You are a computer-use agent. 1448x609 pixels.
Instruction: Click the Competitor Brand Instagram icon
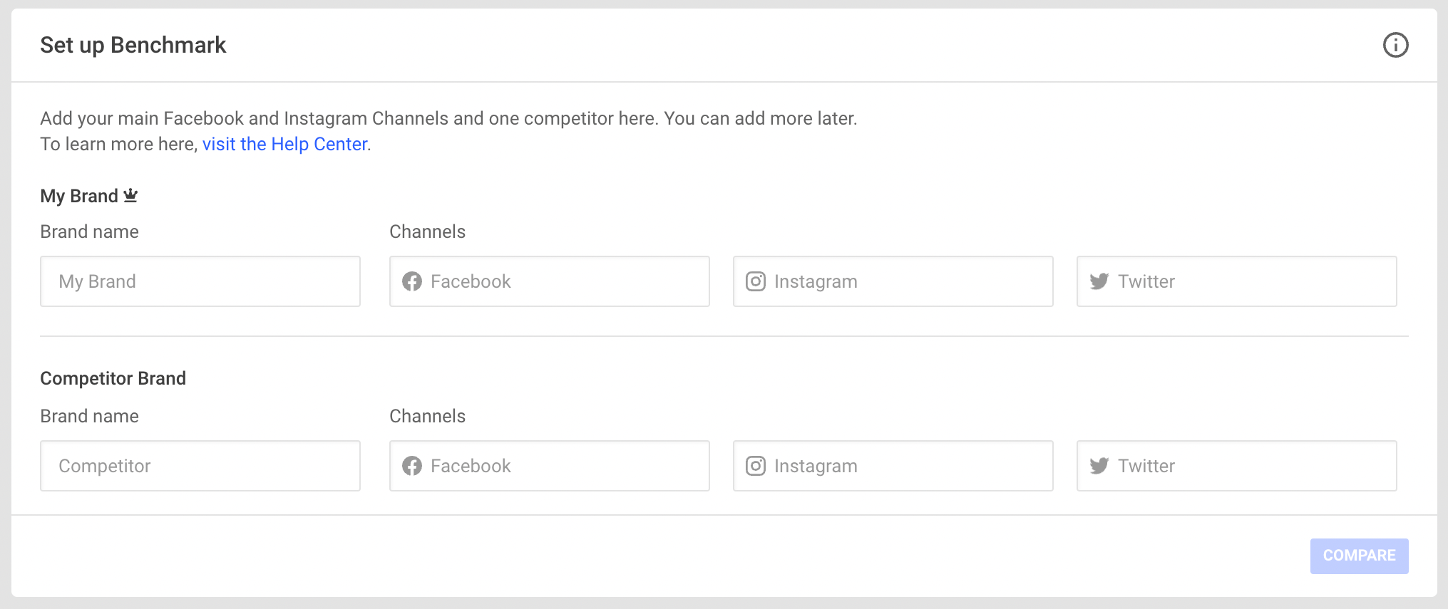coord(756,466)
